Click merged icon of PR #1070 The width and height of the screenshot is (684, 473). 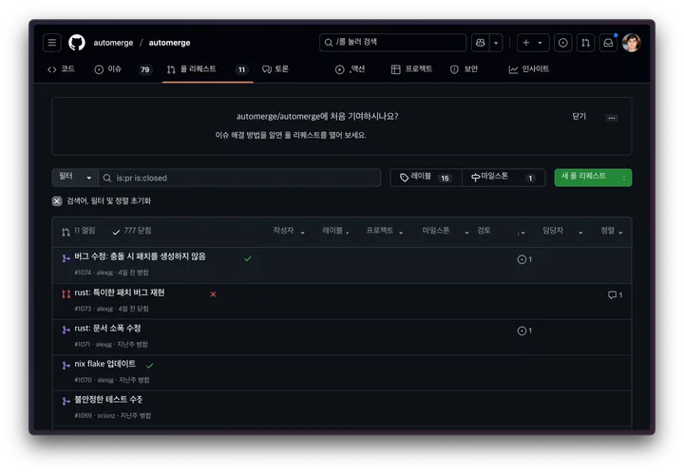pos(66,366)
